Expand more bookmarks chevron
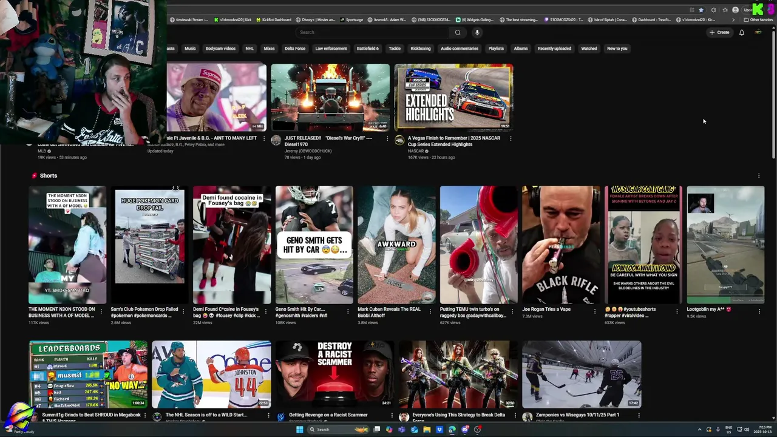This screenshot has width=777, height=437. pyautogui.click(x=733, y=19)
